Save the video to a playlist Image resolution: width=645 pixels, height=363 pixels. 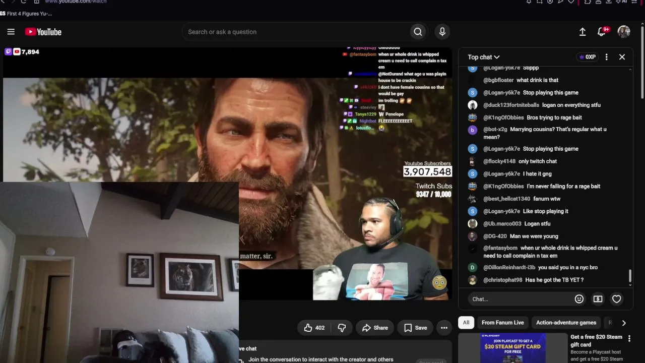click(x=415, y=328)
